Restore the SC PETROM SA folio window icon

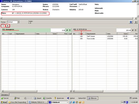tap(133, 30)
